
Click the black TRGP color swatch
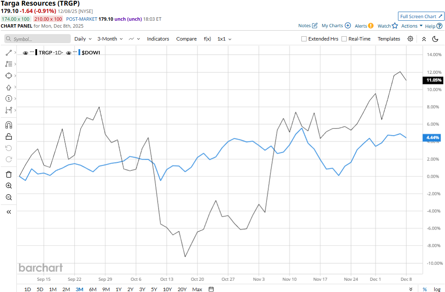36,53
